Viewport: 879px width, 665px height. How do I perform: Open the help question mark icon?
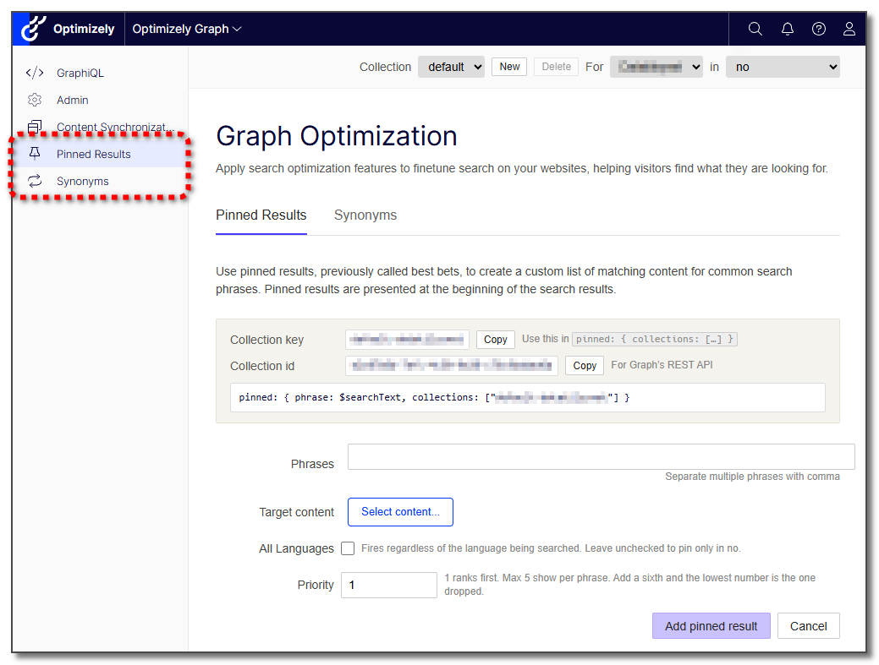pyautogui.click(x=818, y=29)
